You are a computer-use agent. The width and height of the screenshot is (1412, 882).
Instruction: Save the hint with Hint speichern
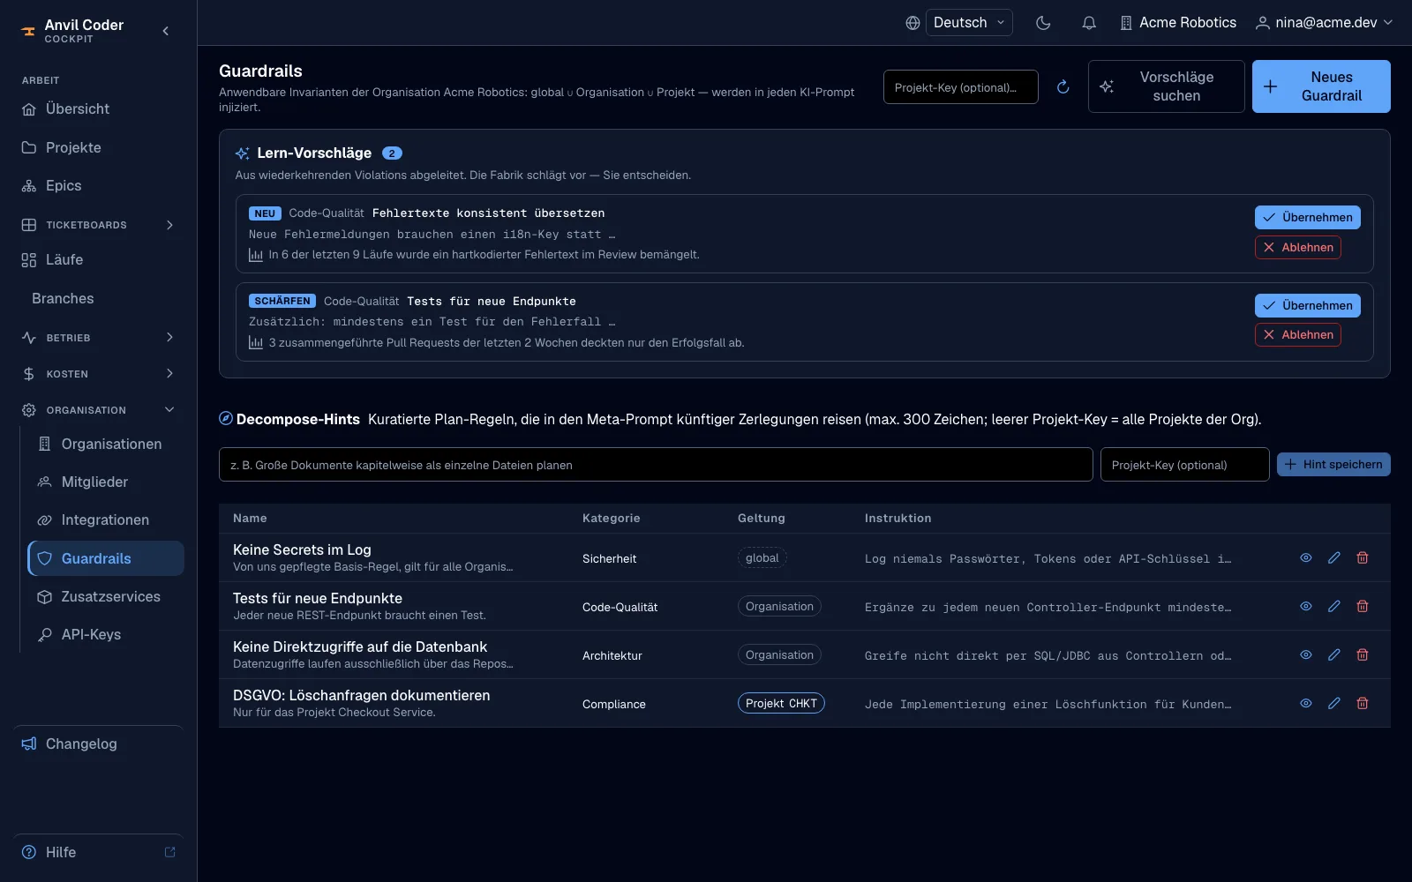point(1333,465)
